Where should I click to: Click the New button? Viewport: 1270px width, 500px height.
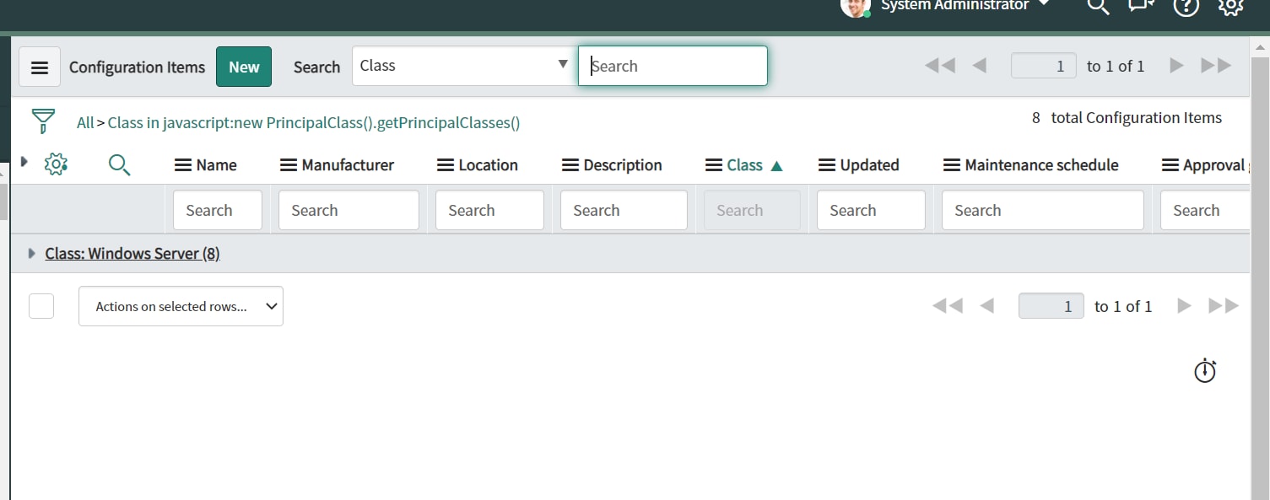click(243, 66)
